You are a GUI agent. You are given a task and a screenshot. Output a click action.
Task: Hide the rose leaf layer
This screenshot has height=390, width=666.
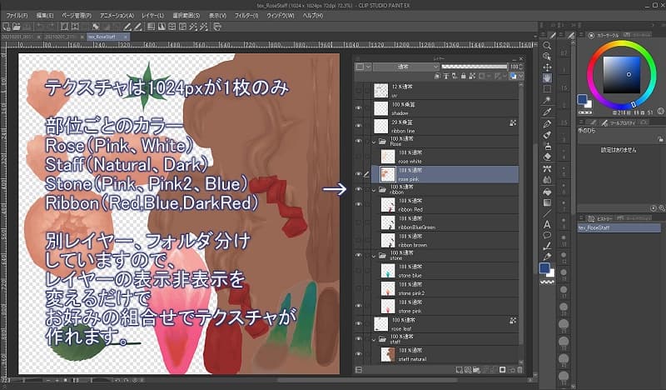[x=359, y=323]
